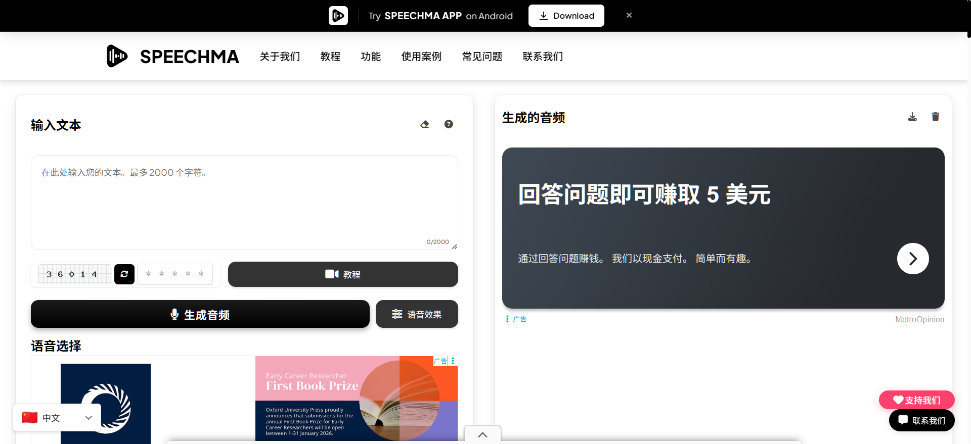Open the ad options dots near MetroOpinion
971x444 pixels.
[x=507, y=319]
